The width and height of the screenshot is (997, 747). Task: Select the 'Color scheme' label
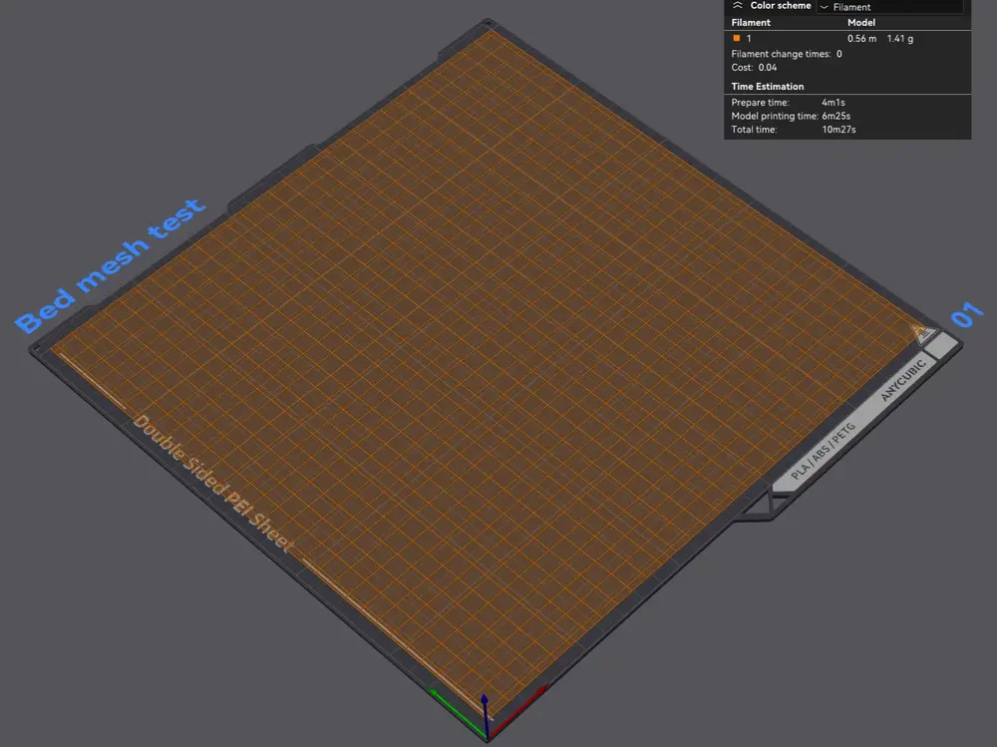point(781,6)
